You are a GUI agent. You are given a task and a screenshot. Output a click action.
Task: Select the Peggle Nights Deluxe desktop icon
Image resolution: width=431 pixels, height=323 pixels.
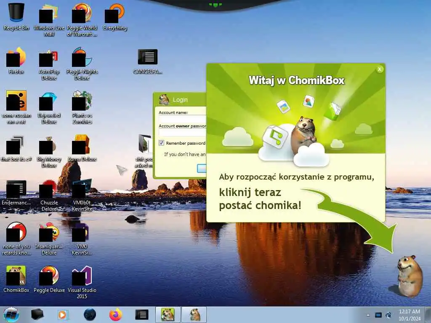(82, 64)
